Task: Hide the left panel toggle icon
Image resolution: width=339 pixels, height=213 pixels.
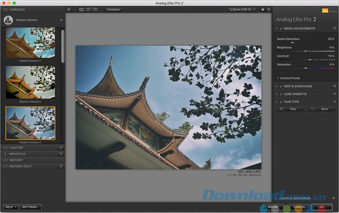Action: [x=69, y=9]
